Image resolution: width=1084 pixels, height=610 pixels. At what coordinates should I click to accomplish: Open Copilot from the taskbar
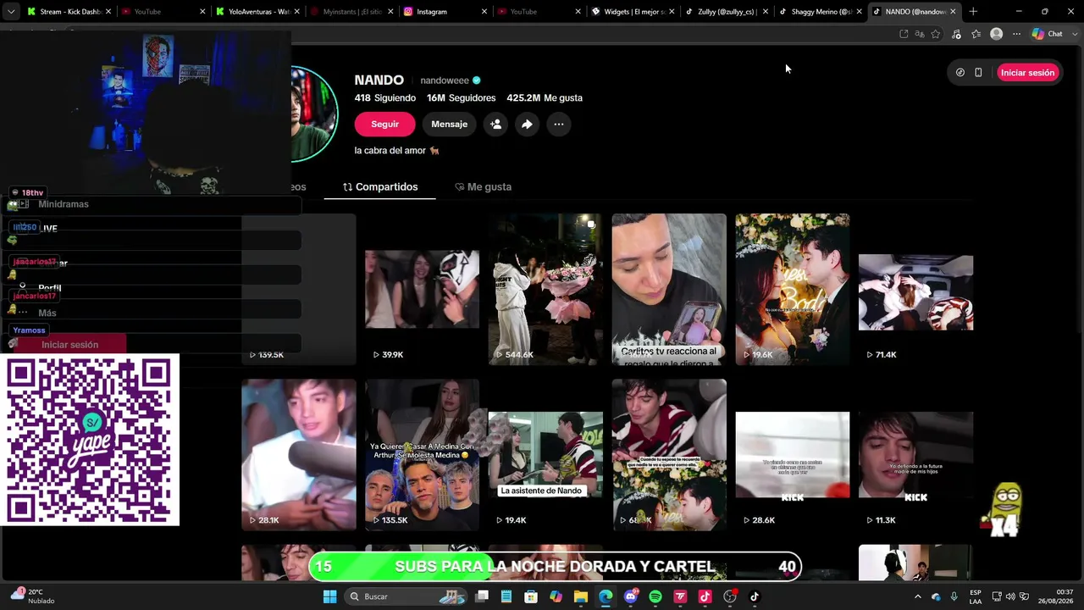click(556, 596)
